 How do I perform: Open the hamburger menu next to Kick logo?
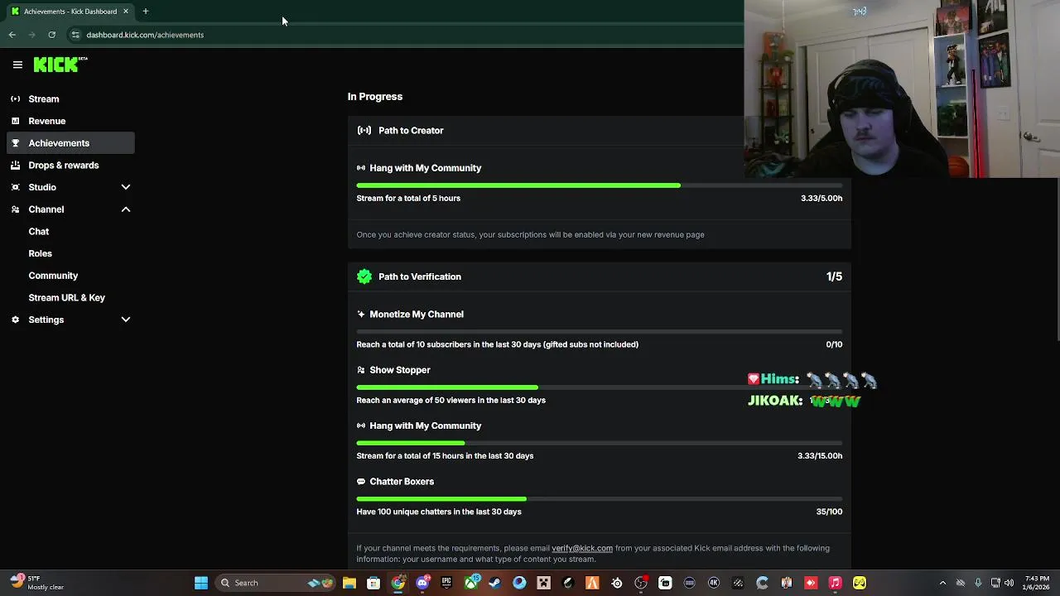[17, 65]
